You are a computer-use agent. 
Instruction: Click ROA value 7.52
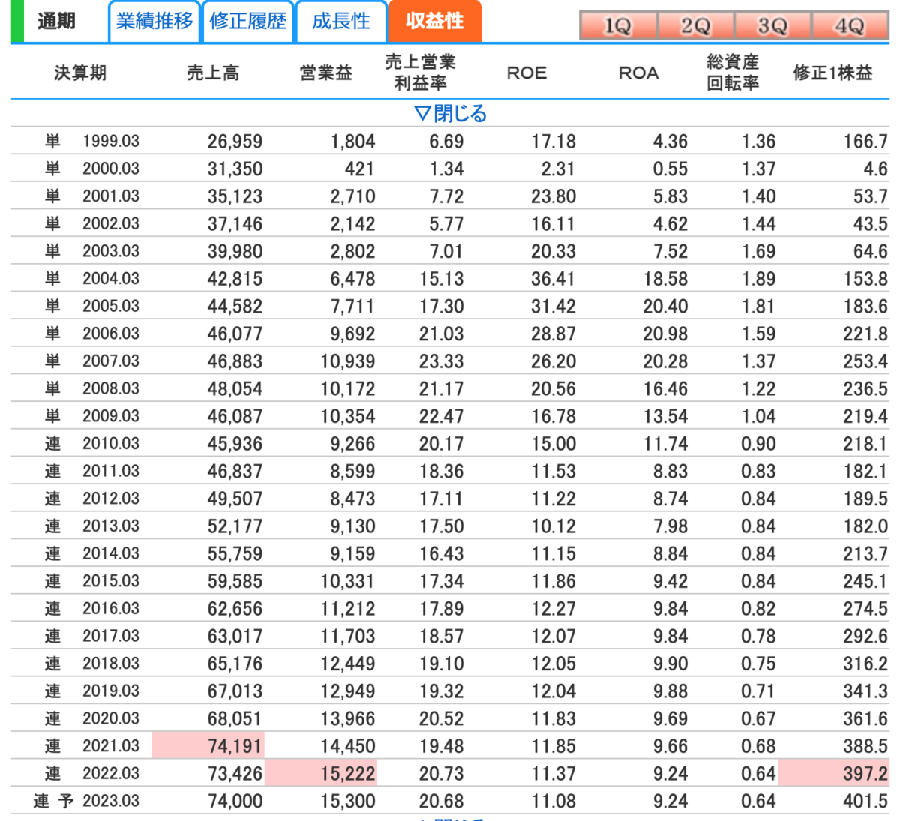point(670,251)
